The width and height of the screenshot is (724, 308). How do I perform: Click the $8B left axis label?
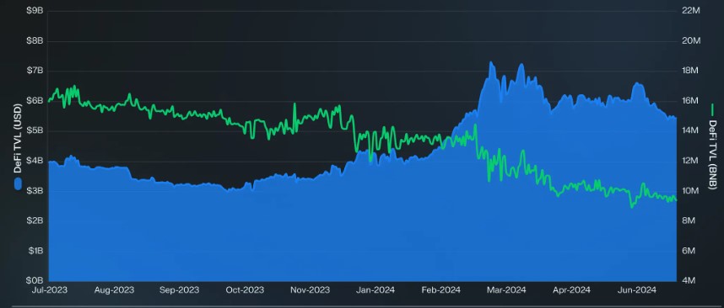click(x=35, y=41)
